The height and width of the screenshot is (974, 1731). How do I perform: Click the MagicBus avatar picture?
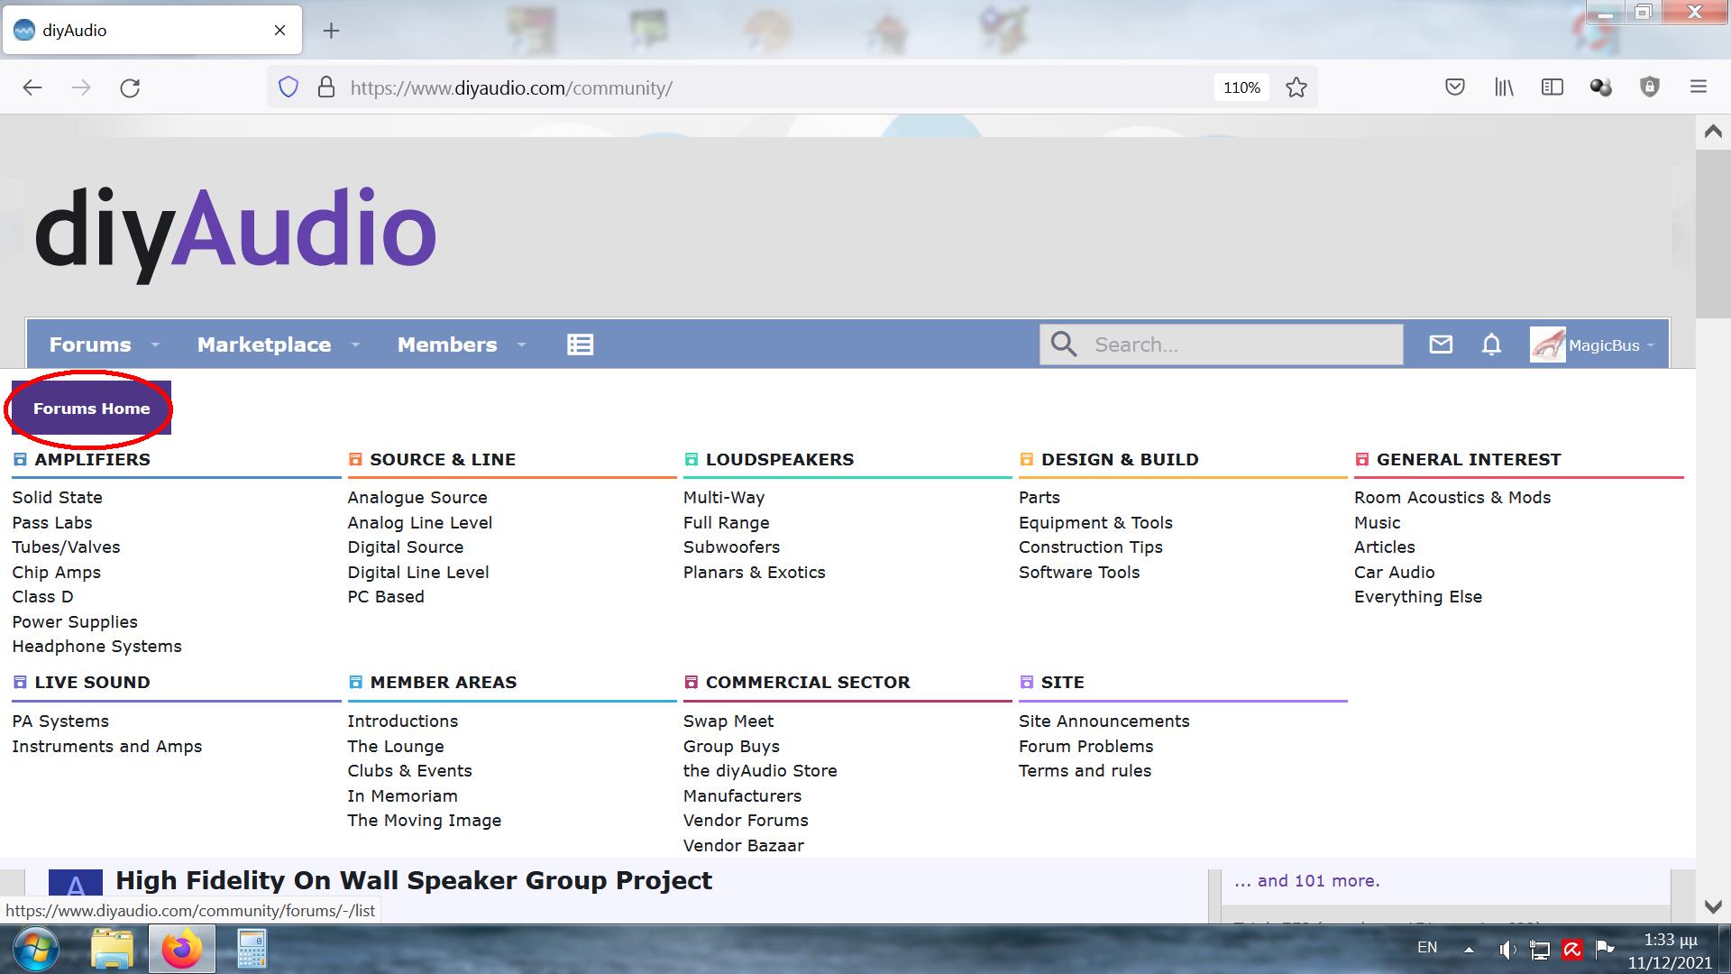[x=1548, y=345]
